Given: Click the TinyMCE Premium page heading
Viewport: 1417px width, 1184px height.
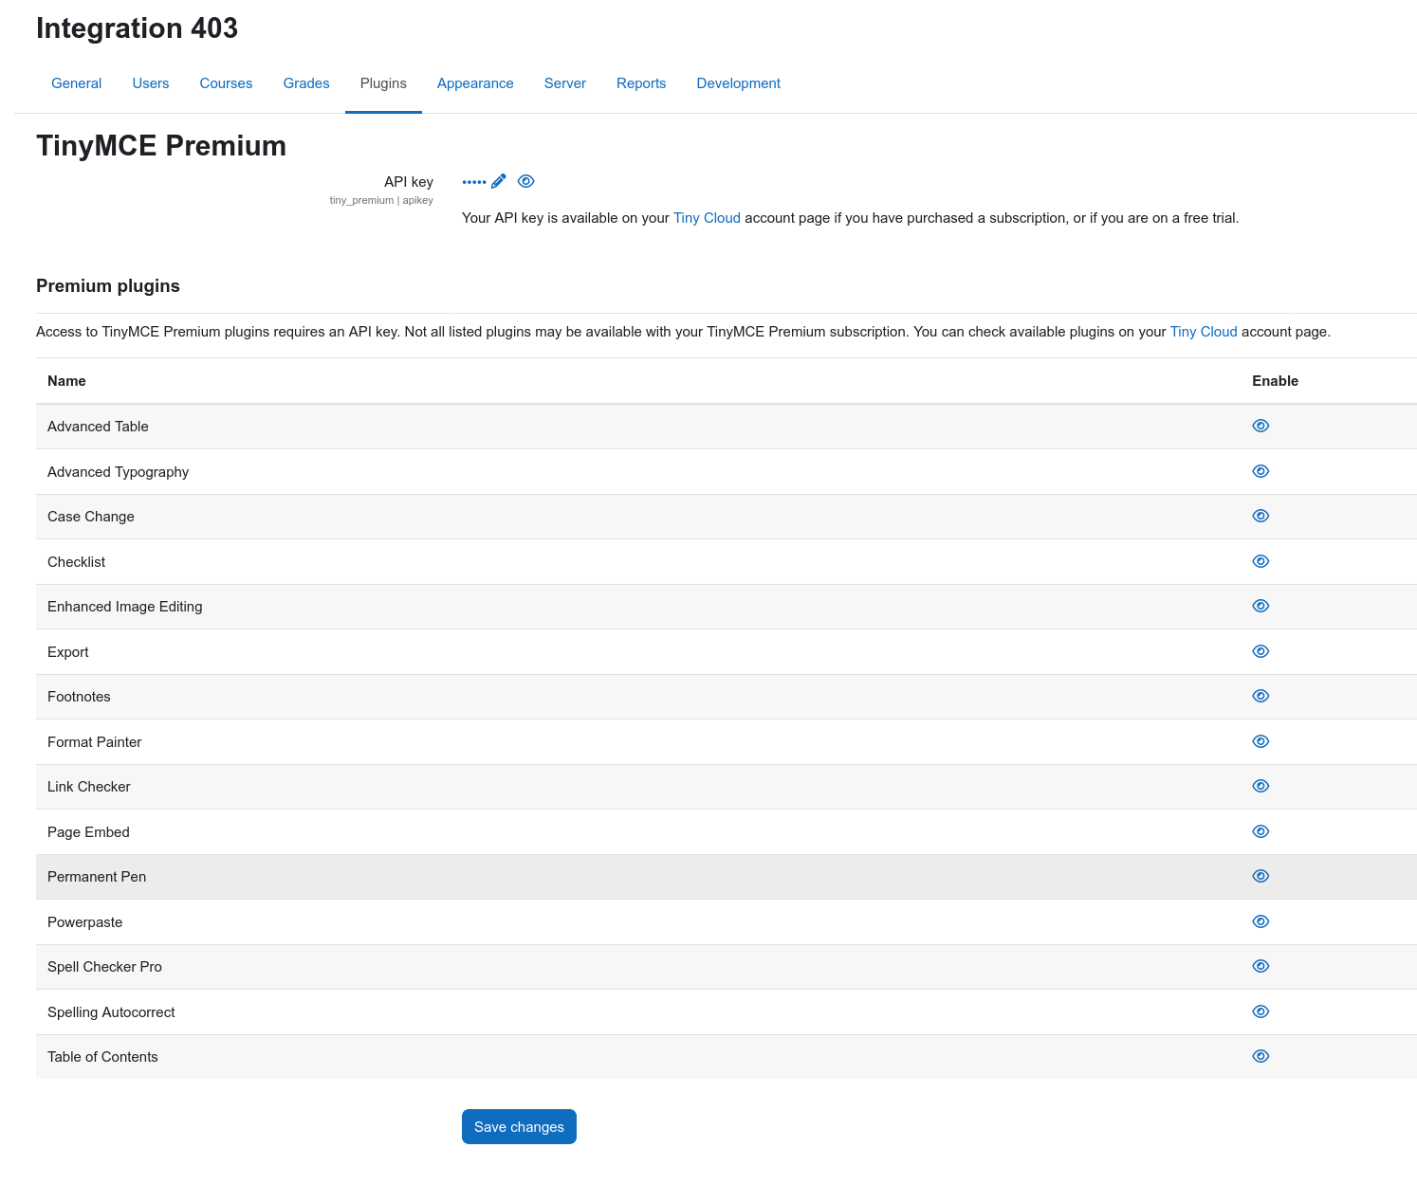Looking at the screenshot, I should (x=161, y=146).
